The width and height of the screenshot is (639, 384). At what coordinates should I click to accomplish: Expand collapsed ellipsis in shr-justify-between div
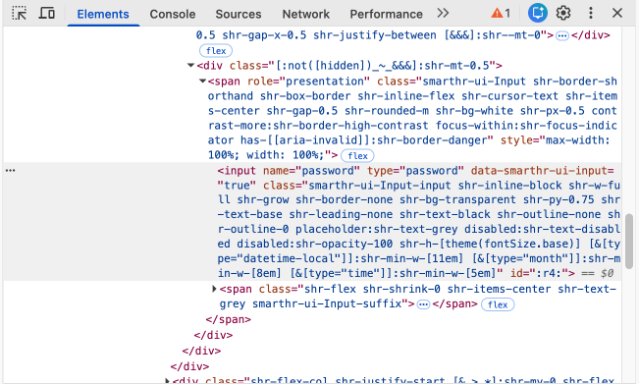(x=562, y=36)
